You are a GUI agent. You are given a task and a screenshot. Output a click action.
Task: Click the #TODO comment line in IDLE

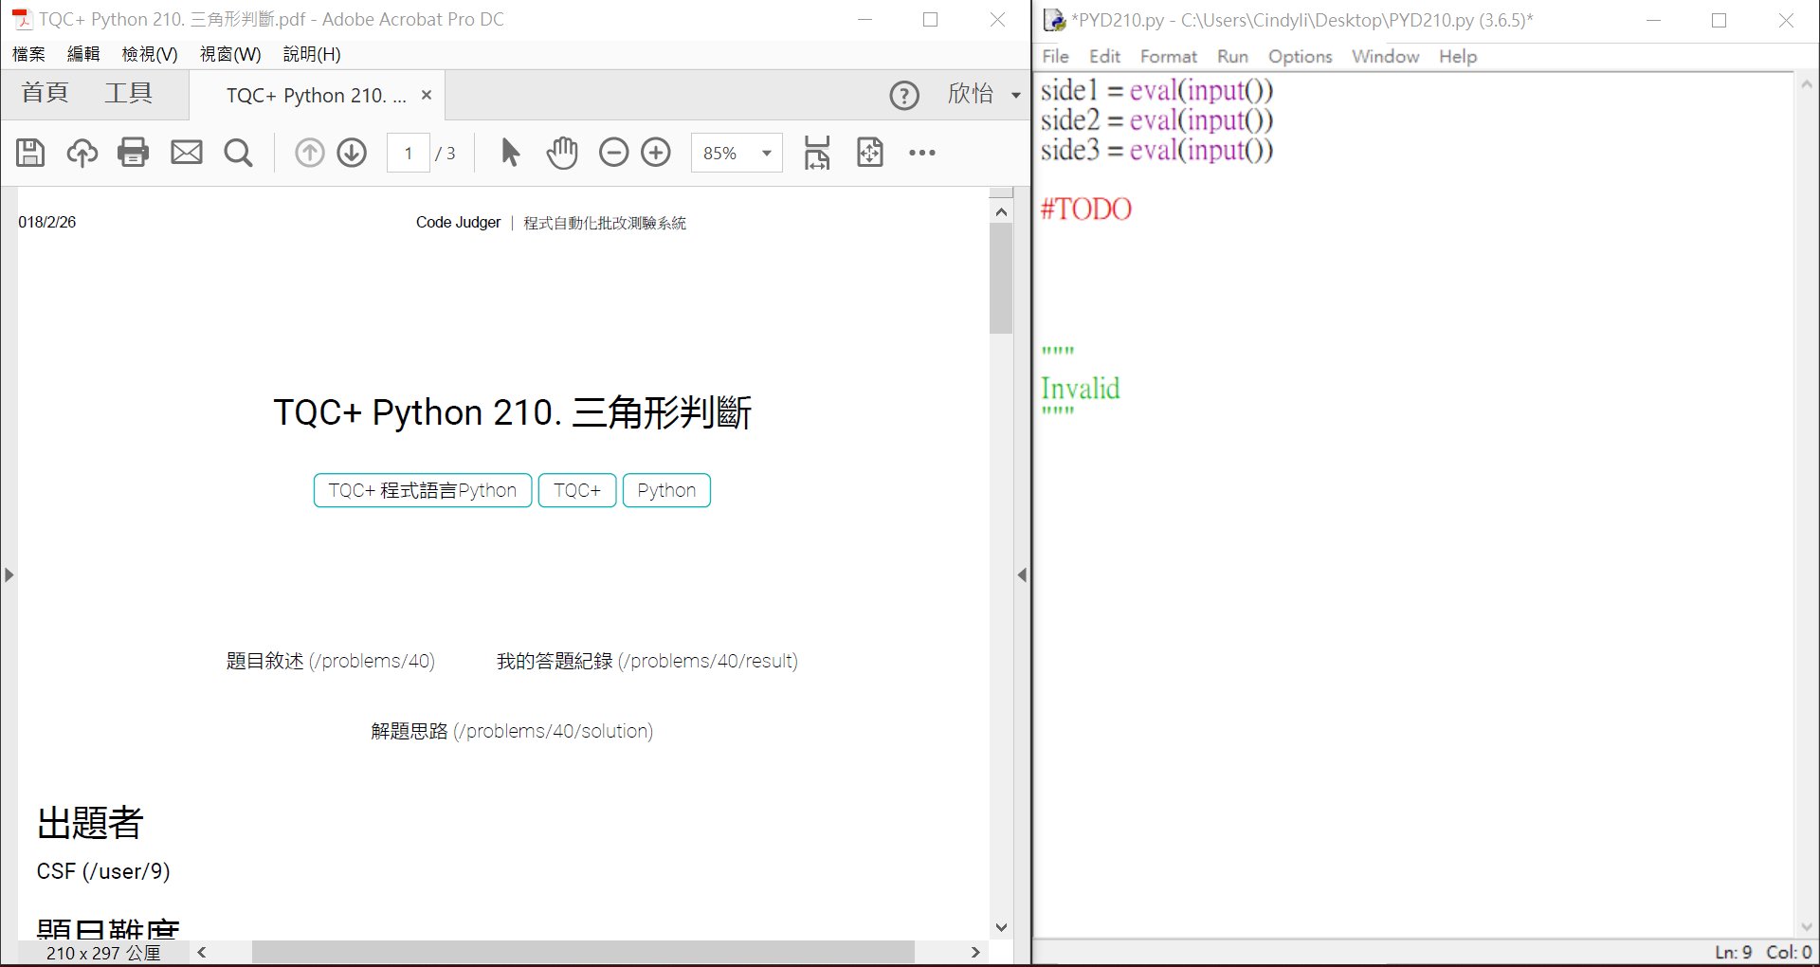(x=1086, y=209)
